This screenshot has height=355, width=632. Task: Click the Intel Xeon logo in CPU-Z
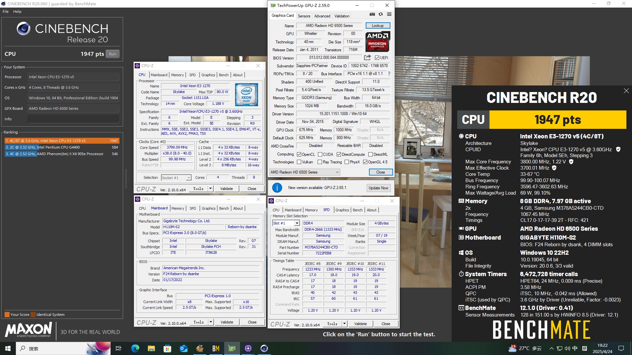click(246, 95)
